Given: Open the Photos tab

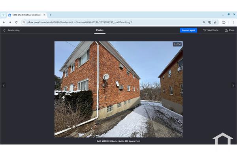Looking at the screenshot, I should coord(100,30).
